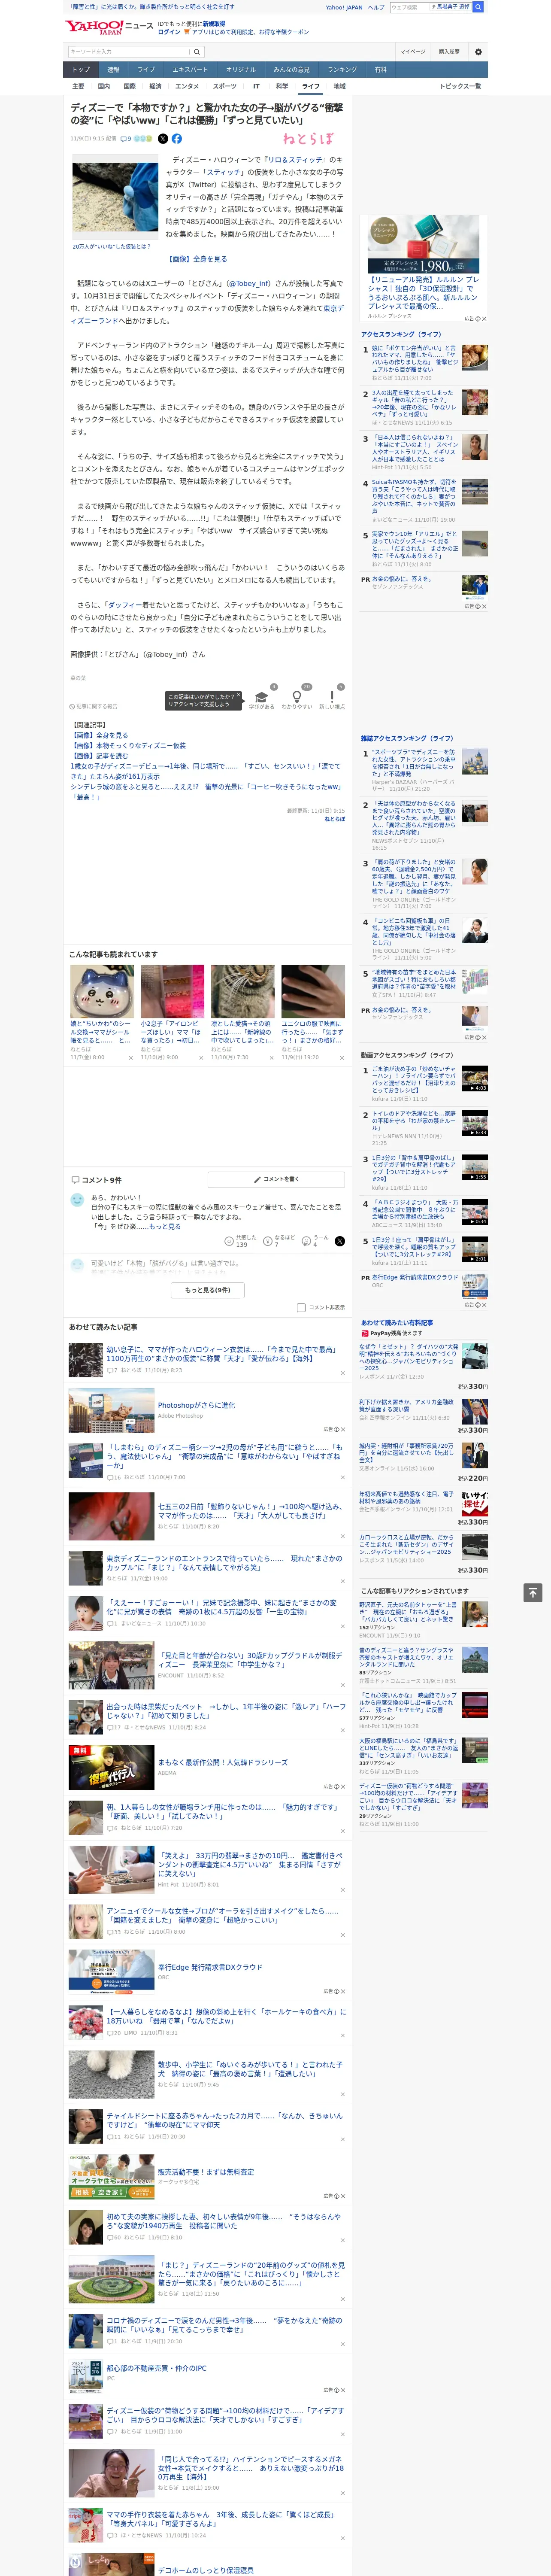Click the Yahoo! JAPAN link at top
Viewport: 551px width, 2576px height.
[x=344, y=7]
